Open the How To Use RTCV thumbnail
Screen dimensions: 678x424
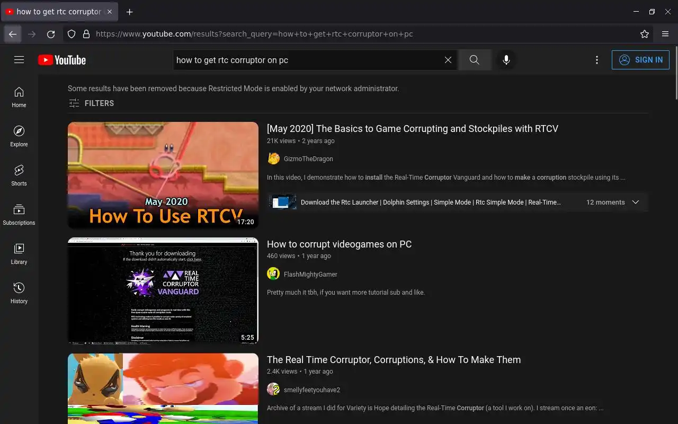(163, 175)
